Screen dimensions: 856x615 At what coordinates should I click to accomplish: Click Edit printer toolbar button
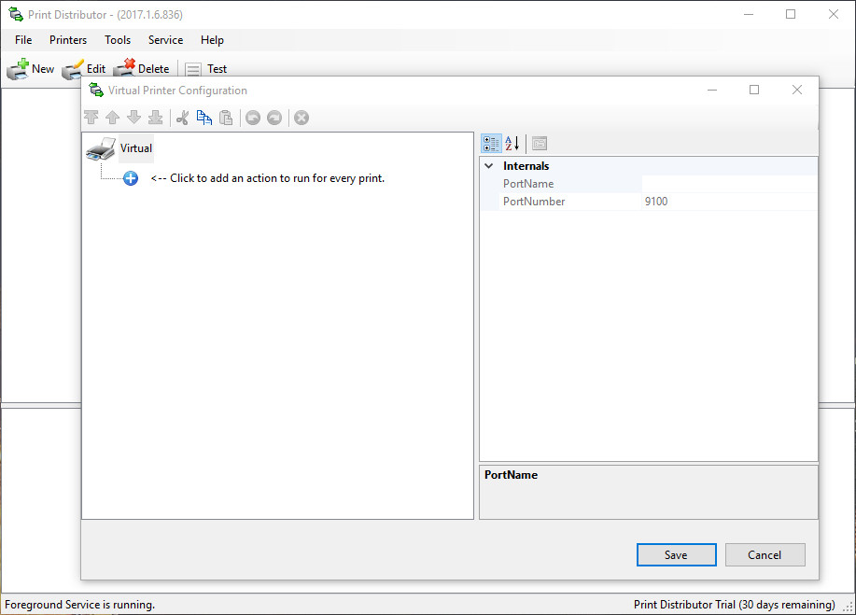[84, 69]
